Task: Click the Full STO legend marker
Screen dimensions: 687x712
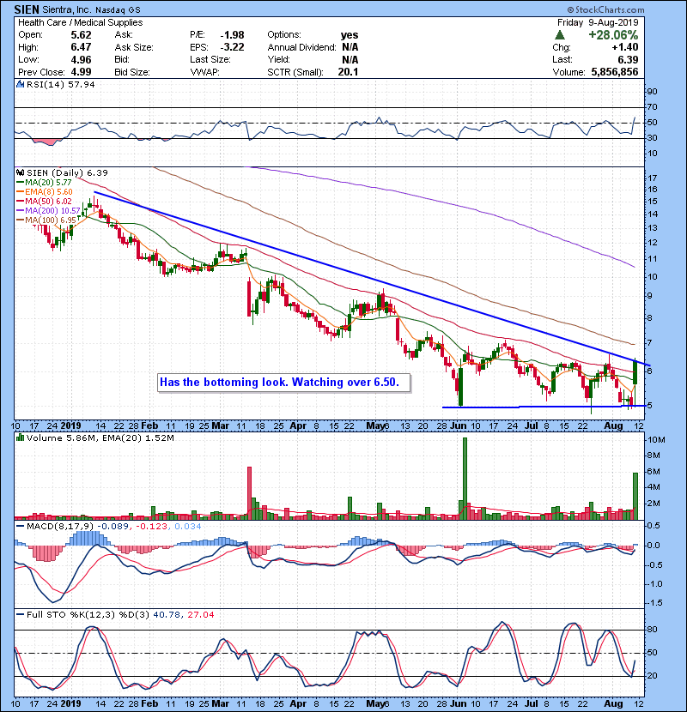Action: [21, 612]
